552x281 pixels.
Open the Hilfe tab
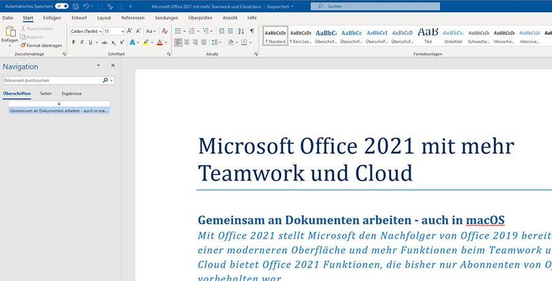[x=252, y=18]
